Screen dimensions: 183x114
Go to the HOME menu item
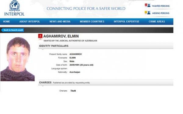[x=6, y=22]
